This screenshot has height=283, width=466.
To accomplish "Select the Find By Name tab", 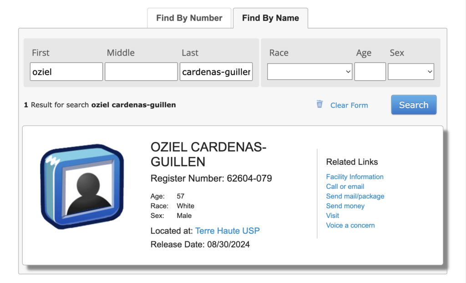I will click(270, 18).
